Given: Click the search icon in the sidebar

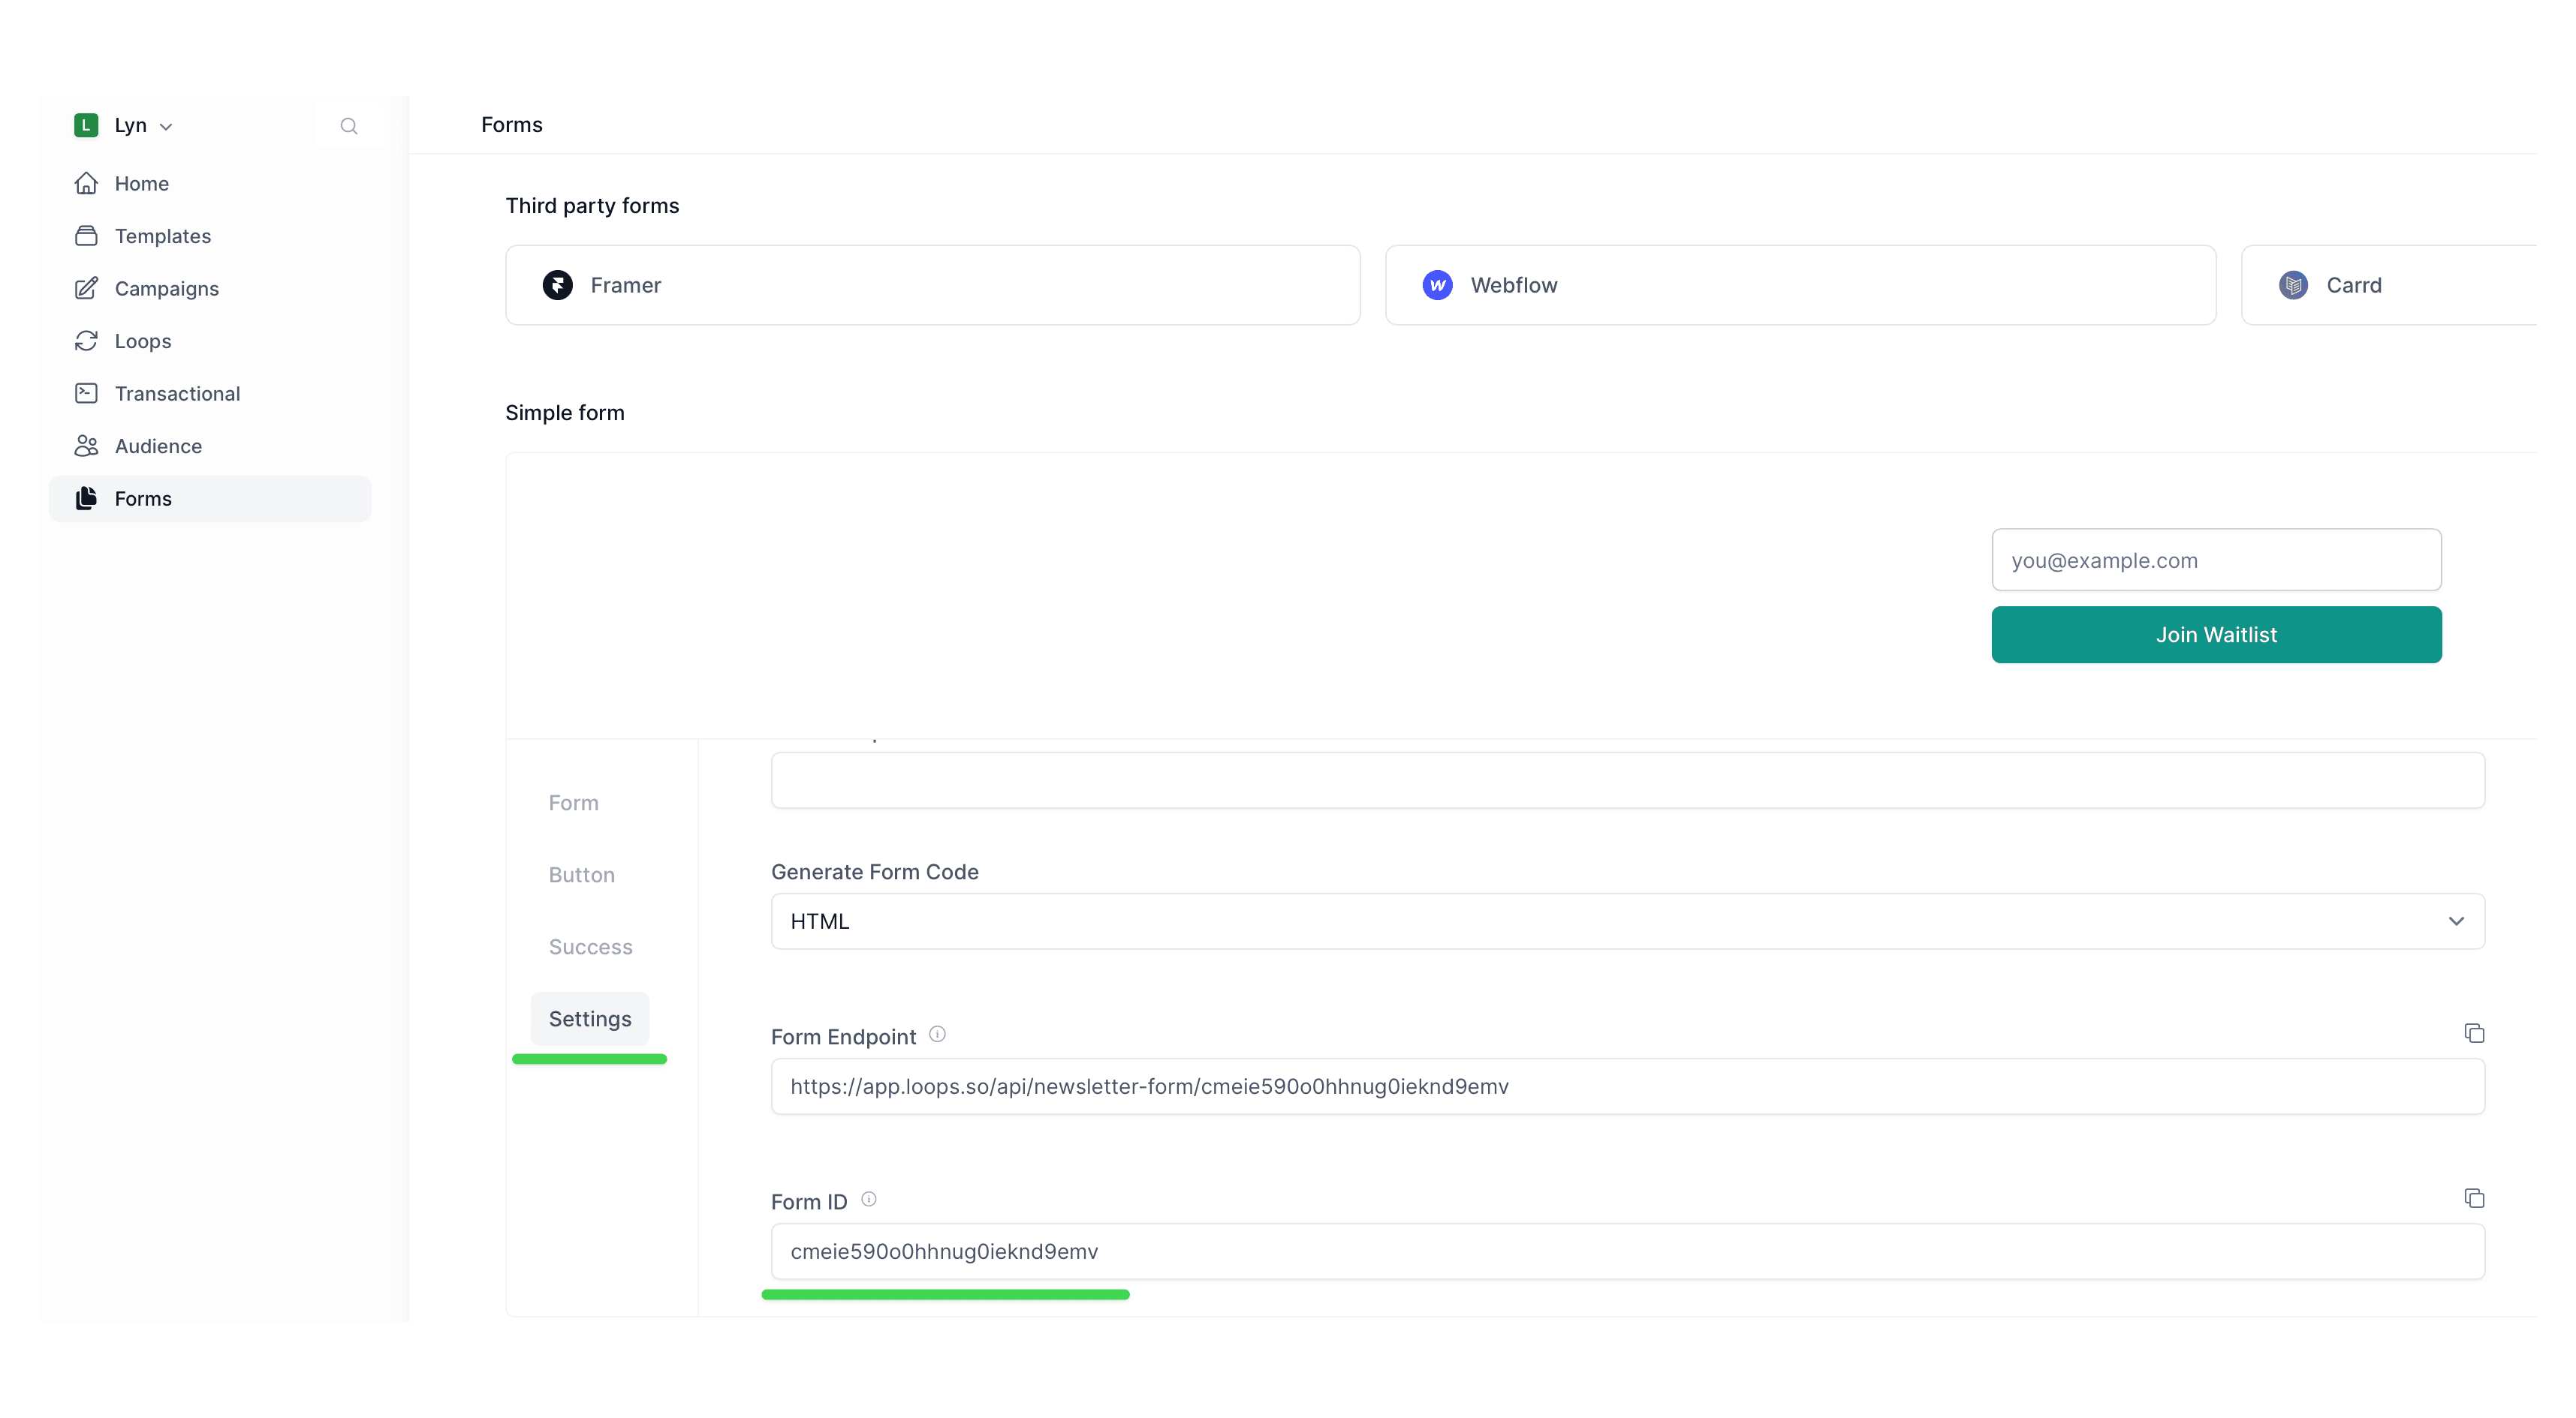Looking at the screenshot, I should (349, 125).
